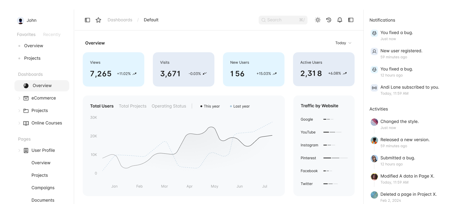This screenshot has height=204, width=458.
Task: Open Campaigns page under User Profile
Action: click(43, 188)
